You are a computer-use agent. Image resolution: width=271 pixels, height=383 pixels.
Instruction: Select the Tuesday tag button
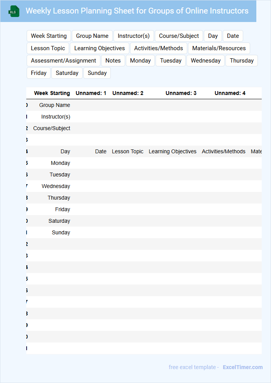171,61
